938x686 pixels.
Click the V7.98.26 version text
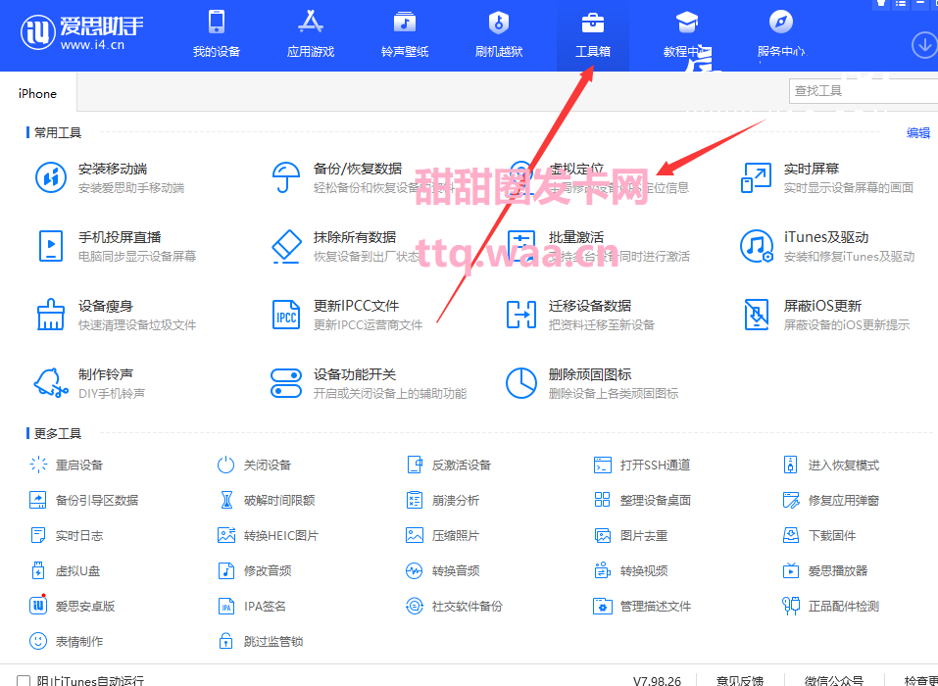tap(657, 681)
